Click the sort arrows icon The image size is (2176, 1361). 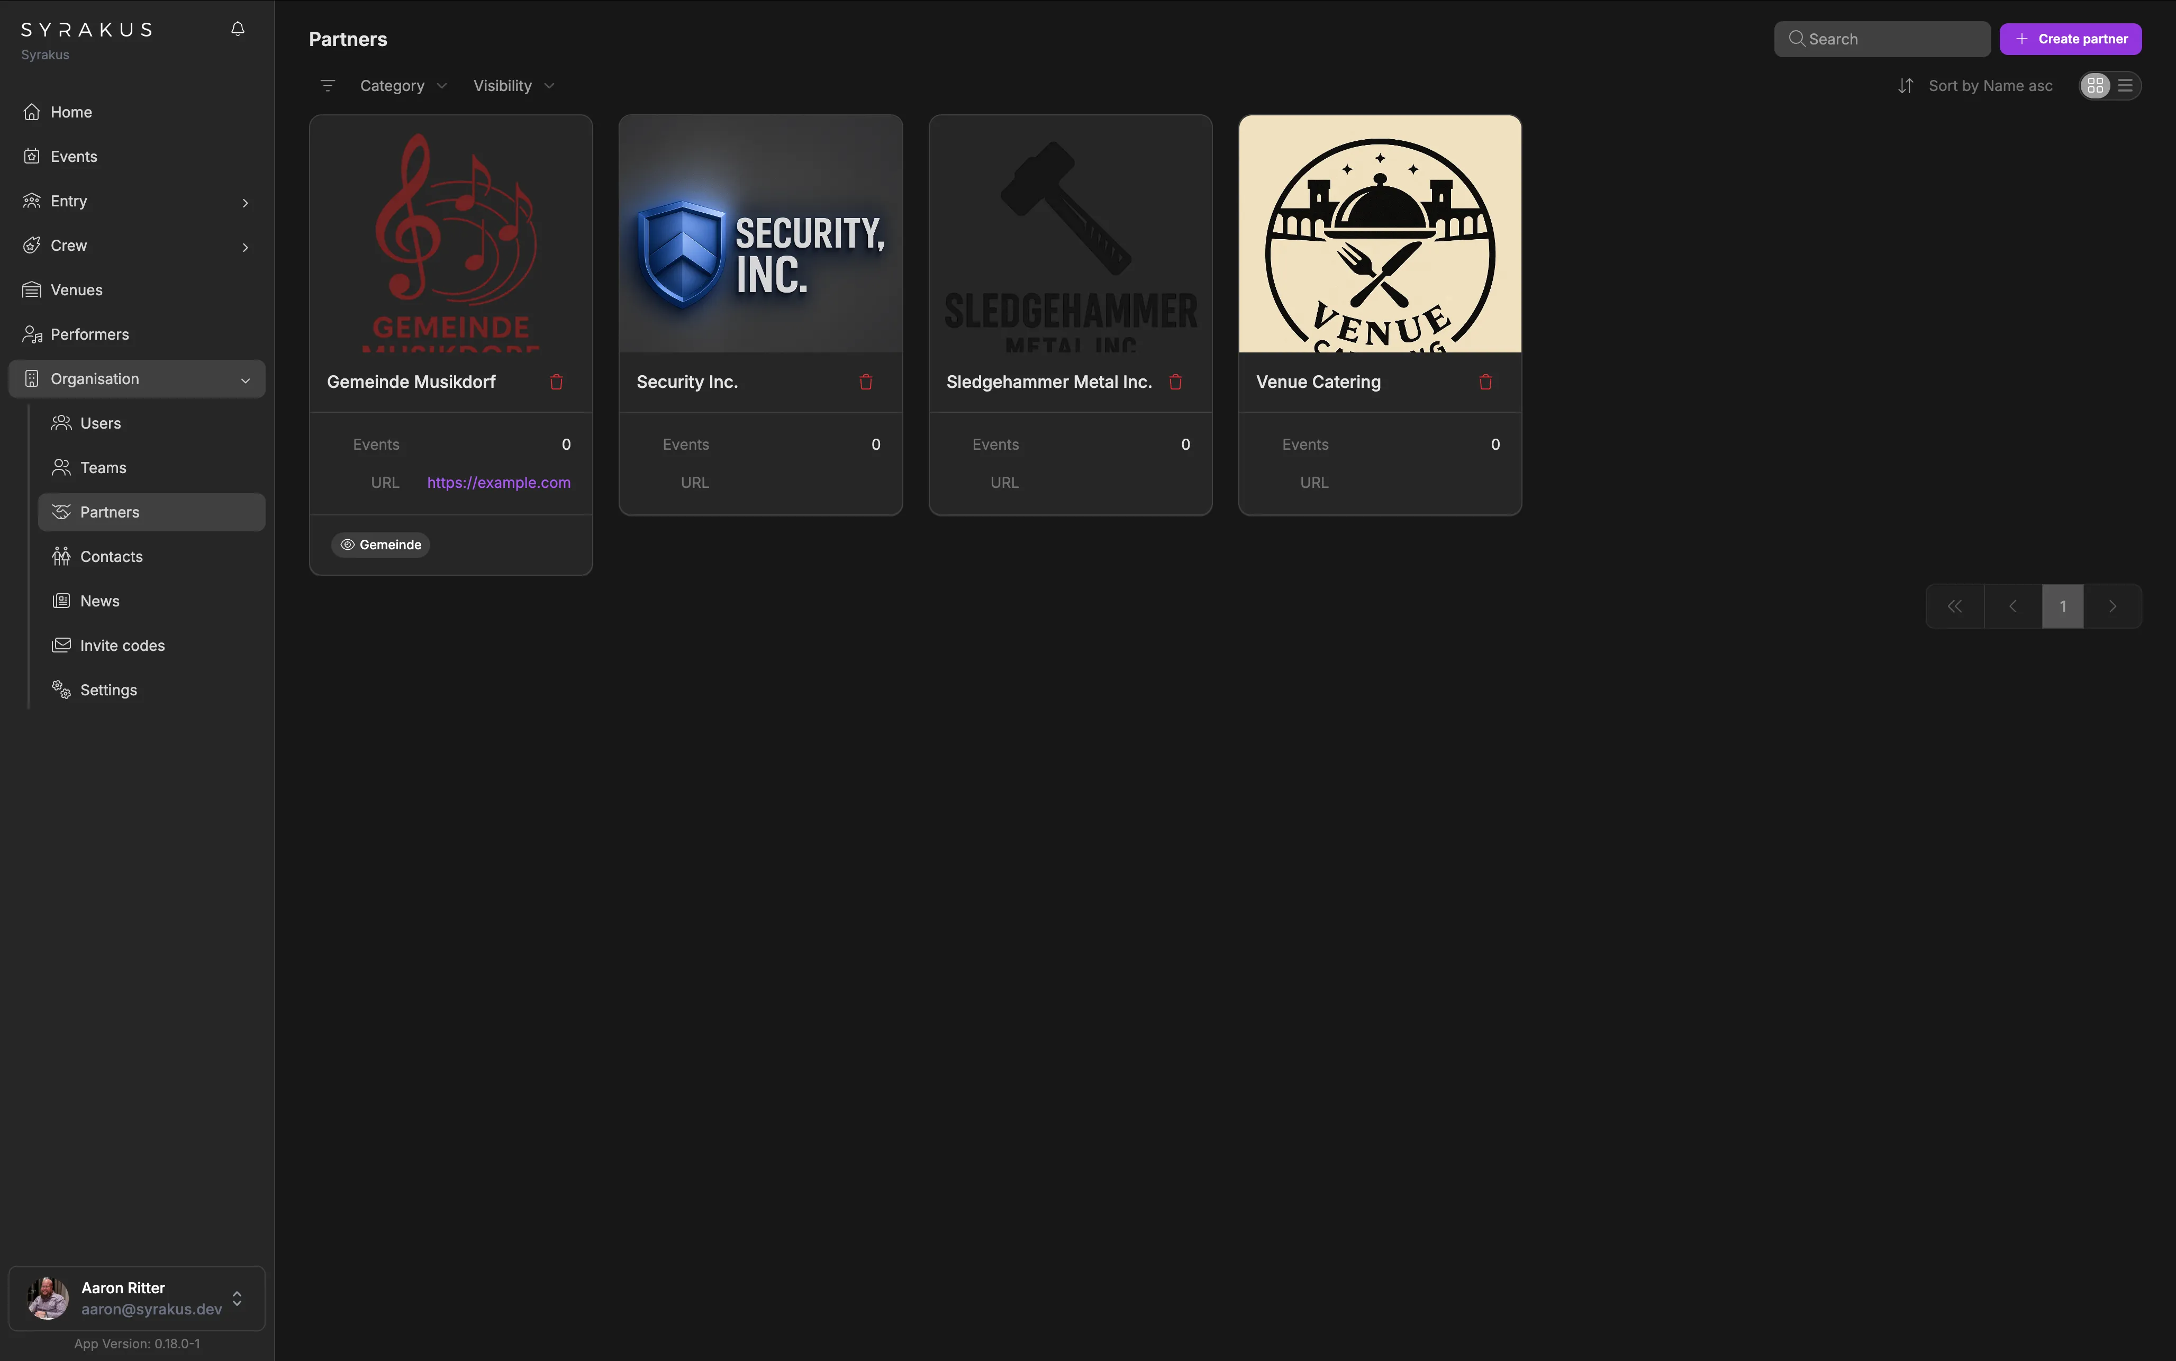pos(1905,86)
